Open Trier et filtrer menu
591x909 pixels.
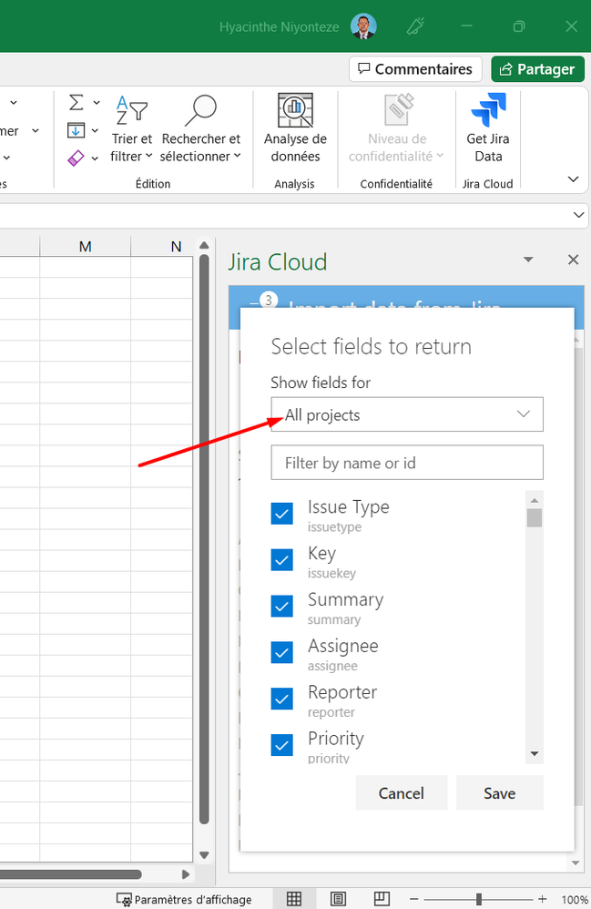pos(131,128)
